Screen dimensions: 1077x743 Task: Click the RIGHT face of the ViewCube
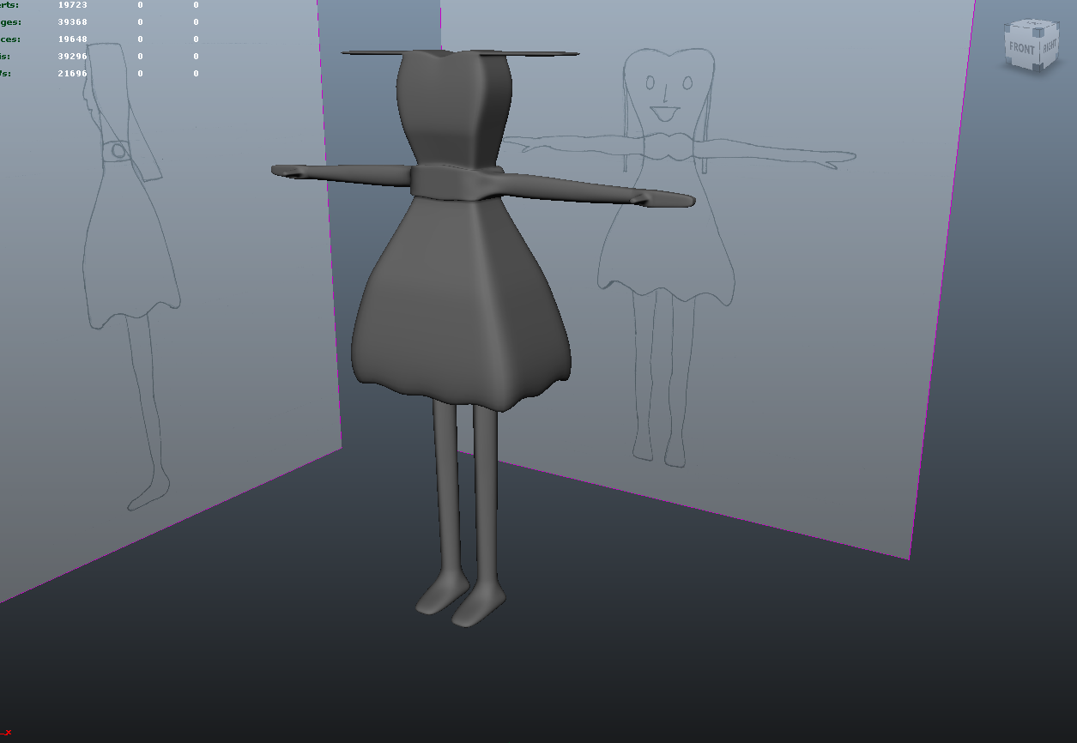pos(1050,47)
